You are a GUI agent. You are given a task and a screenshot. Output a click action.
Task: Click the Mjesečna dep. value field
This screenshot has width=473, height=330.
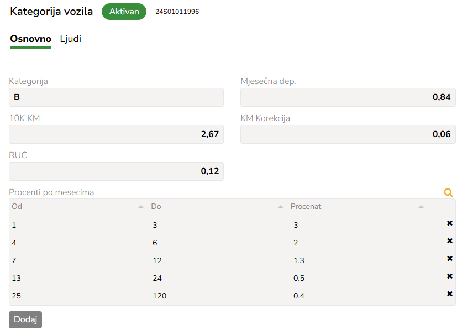coord(348,97)
